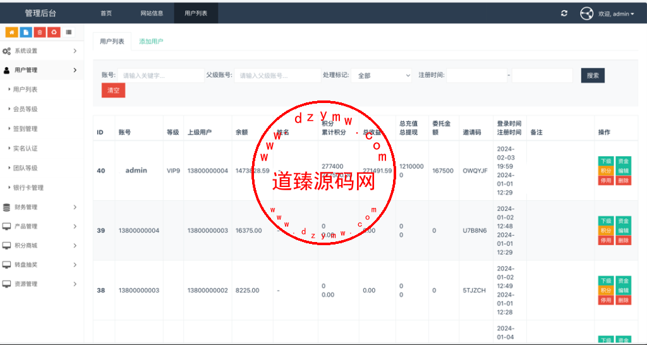Click the 注册时间 end date field

coord(542,76)
